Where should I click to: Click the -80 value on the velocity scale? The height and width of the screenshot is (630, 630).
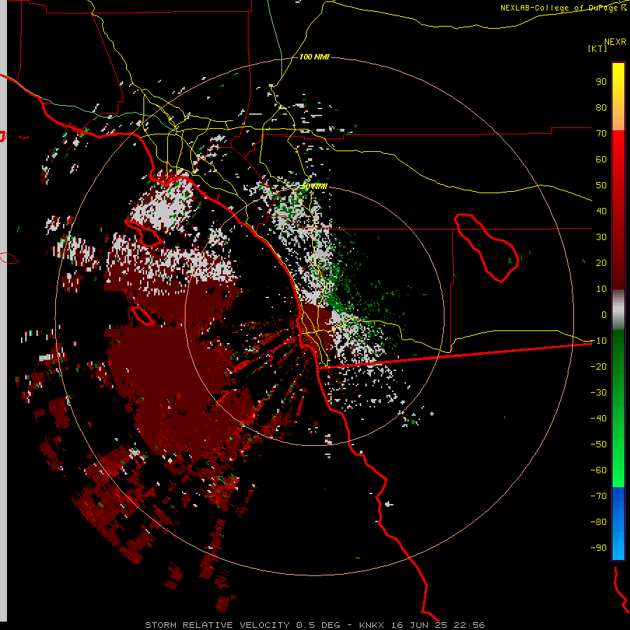[598, 522]
